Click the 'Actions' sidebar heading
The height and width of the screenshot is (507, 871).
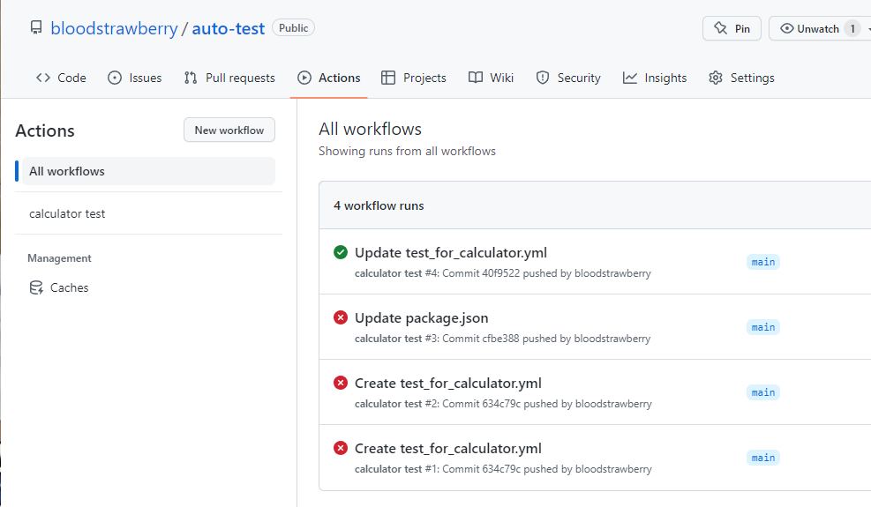coord(45,131)
